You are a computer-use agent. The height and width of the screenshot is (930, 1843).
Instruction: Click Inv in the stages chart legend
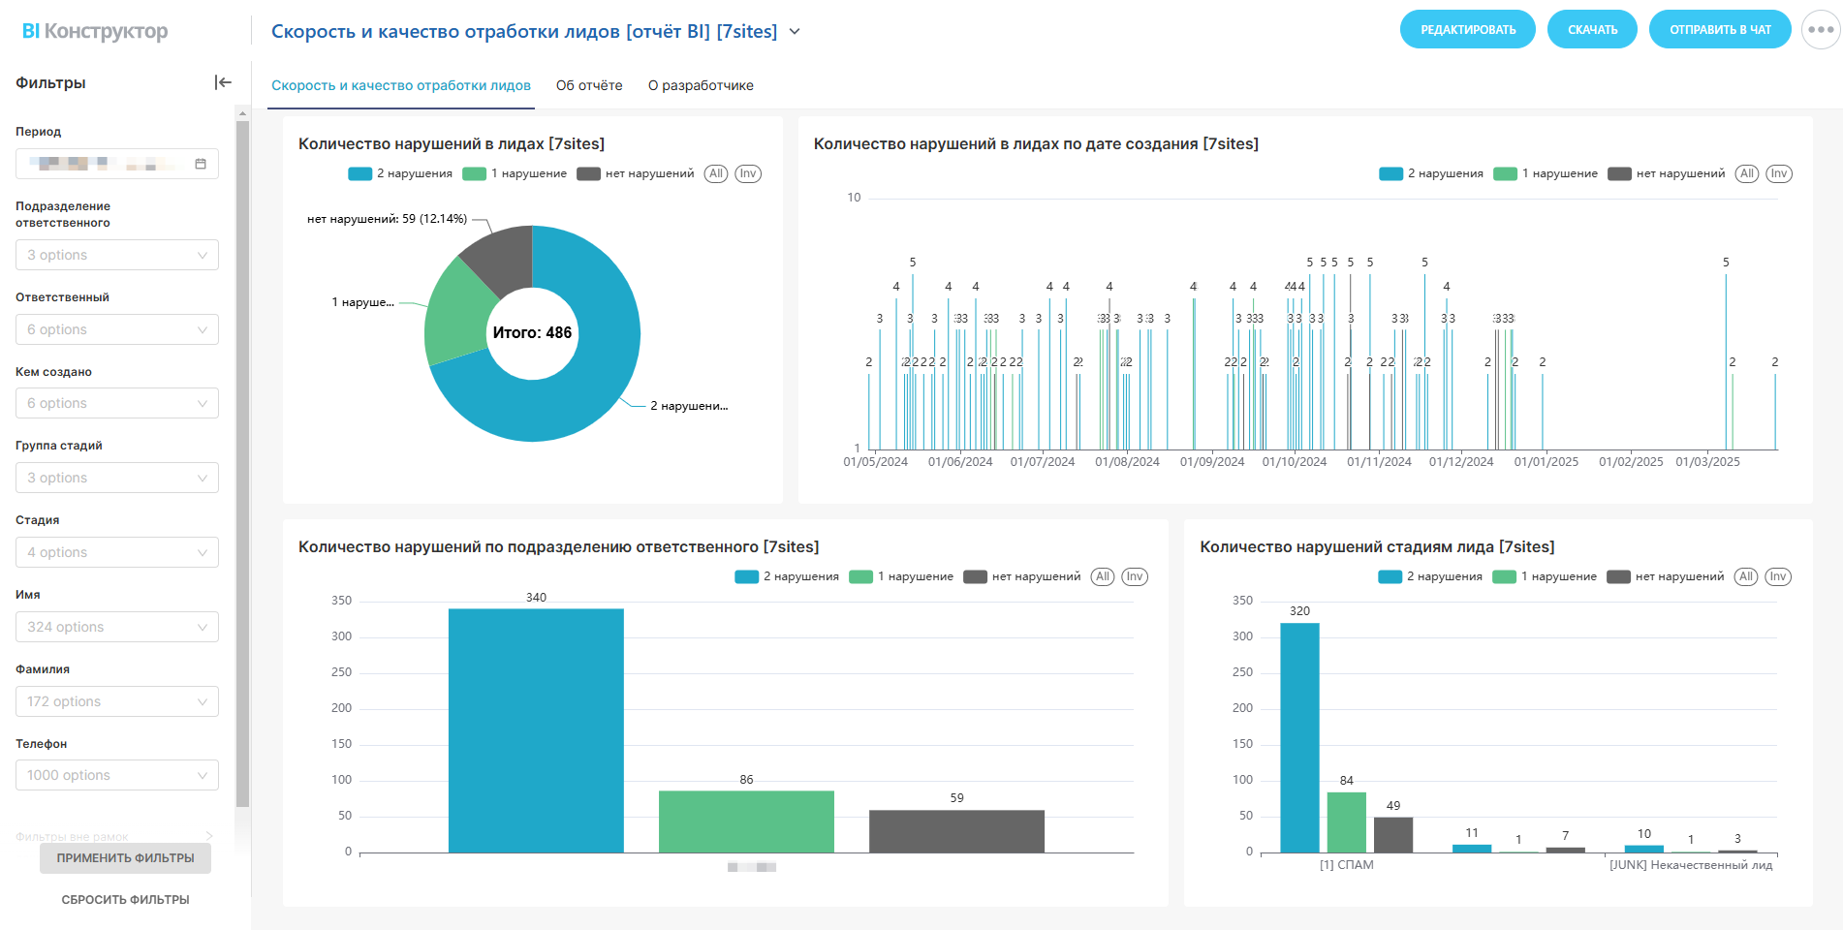pyautogui.click(x=1778, y=576)
